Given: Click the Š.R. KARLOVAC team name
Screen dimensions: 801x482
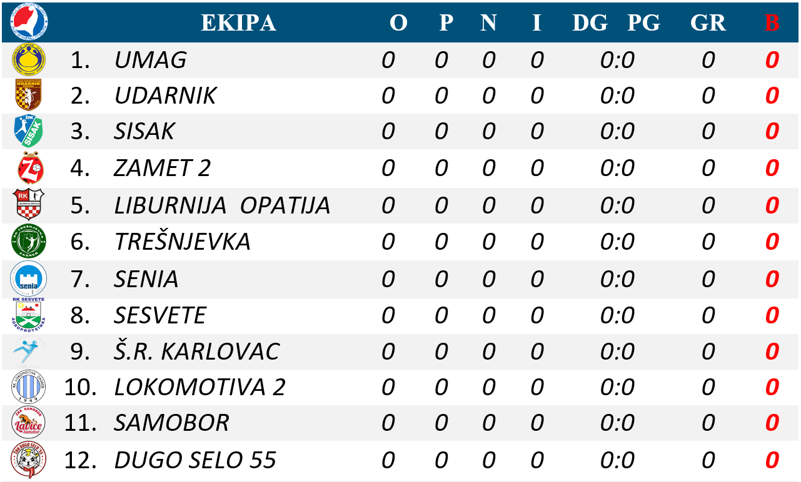Looking at the screenshot, I should coord(197,351).
